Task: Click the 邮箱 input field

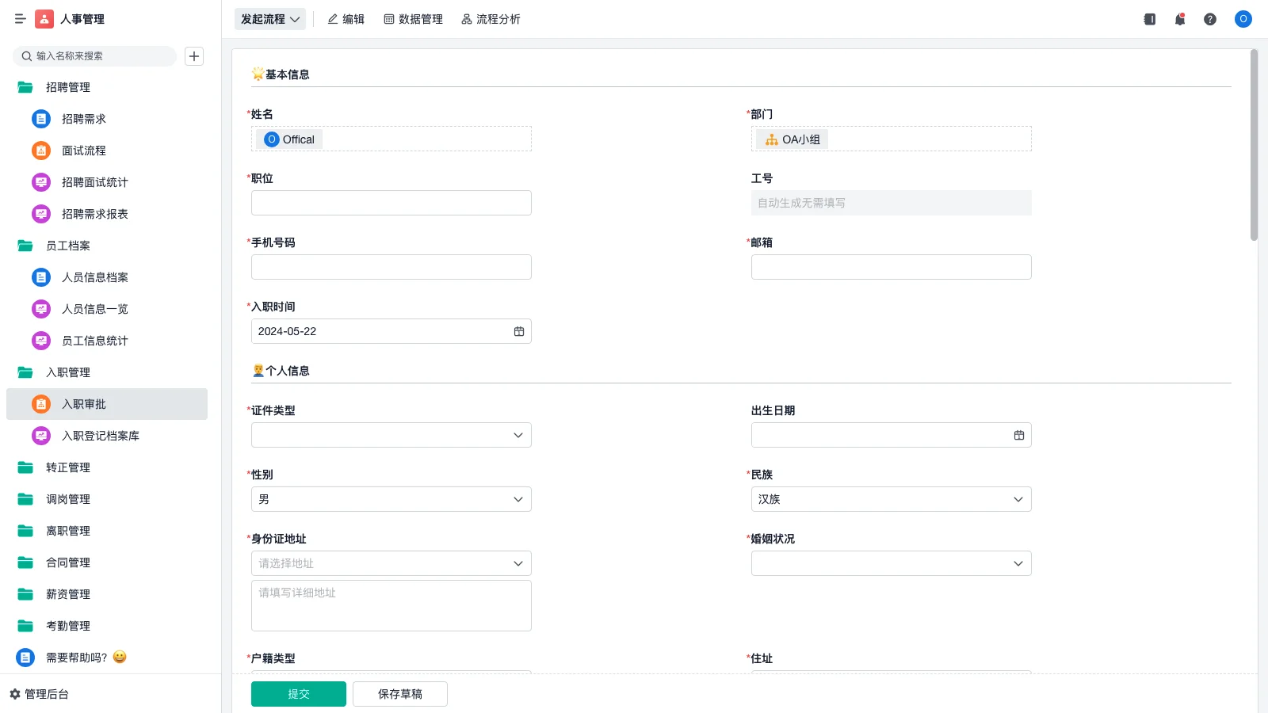Action: coord(890,267)
